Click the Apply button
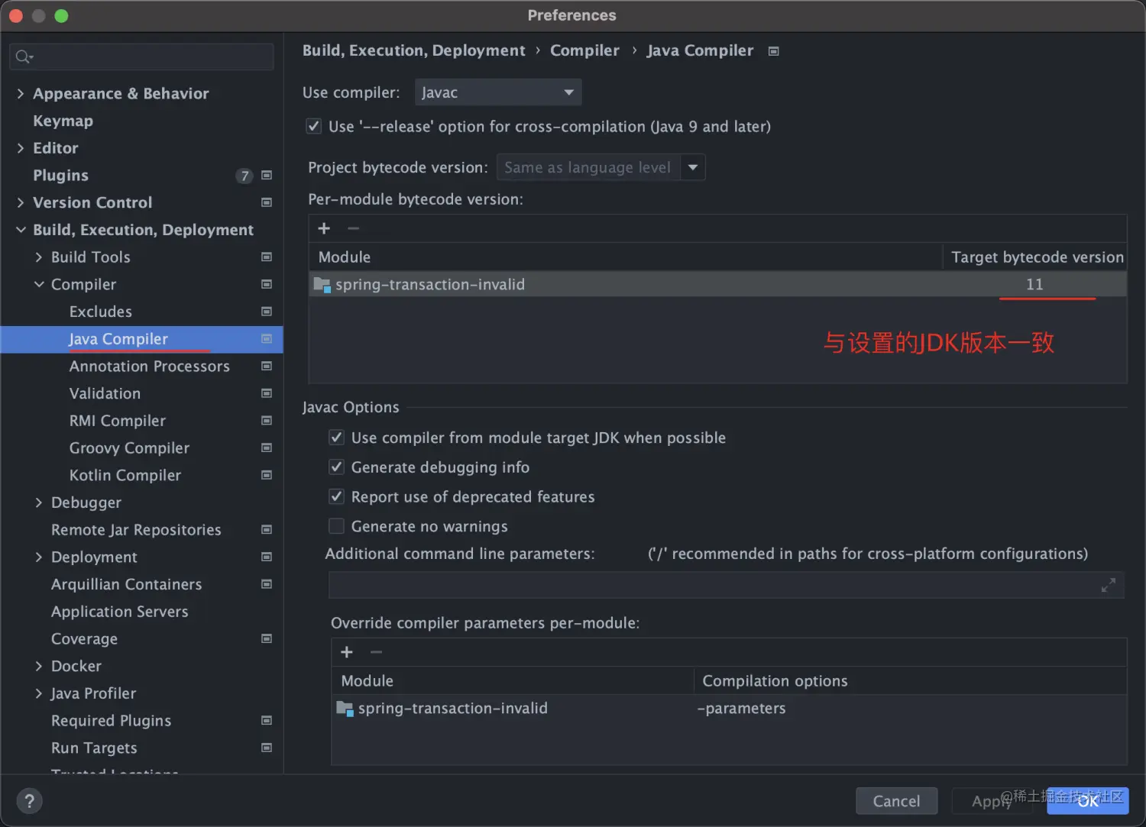1146x827 pixels. 992,801
